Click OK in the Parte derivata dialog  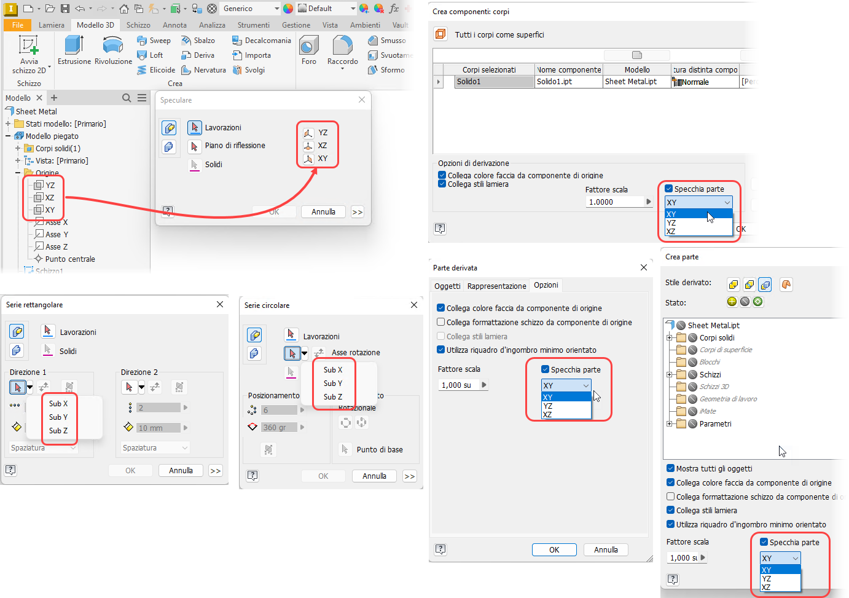[x=554, y=550]
